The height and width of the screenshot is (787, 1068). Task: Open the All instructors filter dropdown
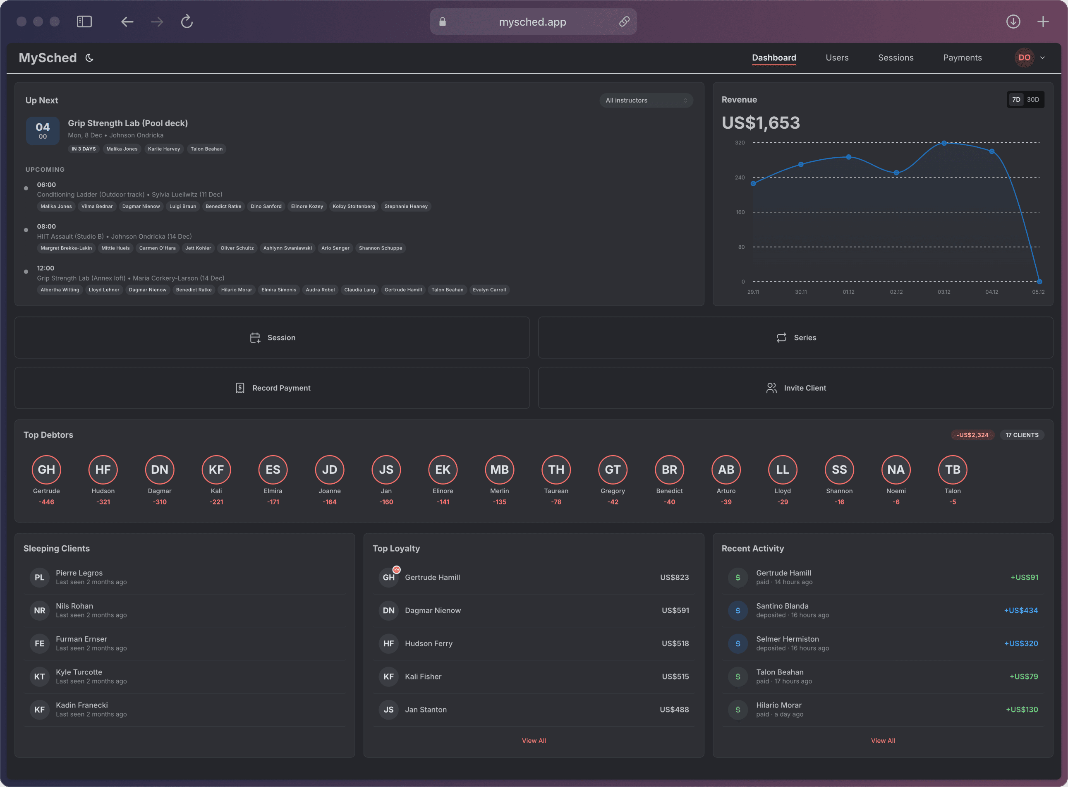646,100
